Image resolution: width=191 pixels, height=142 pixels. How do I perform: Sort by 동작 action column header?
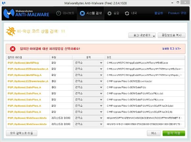(x=88, y=58)
